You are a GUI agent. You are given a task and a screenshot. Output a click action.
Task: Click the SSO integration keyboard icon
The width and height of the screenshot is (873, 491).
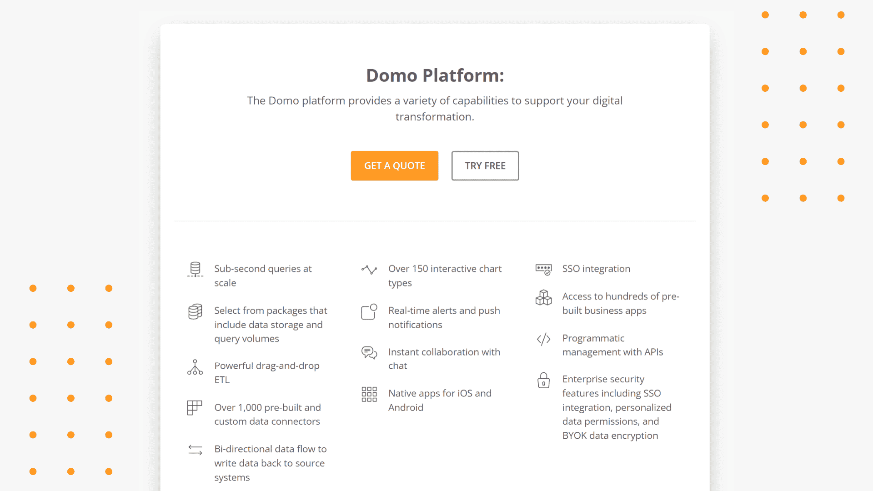543,269
